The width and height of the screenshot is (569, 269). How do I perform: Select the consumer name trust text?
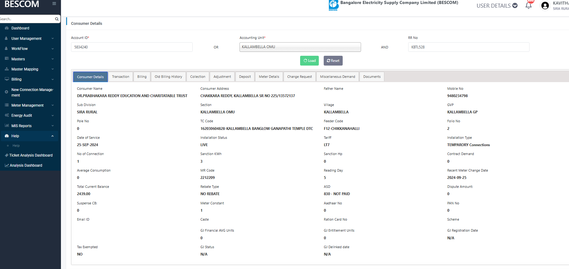(x=132, y=96)
